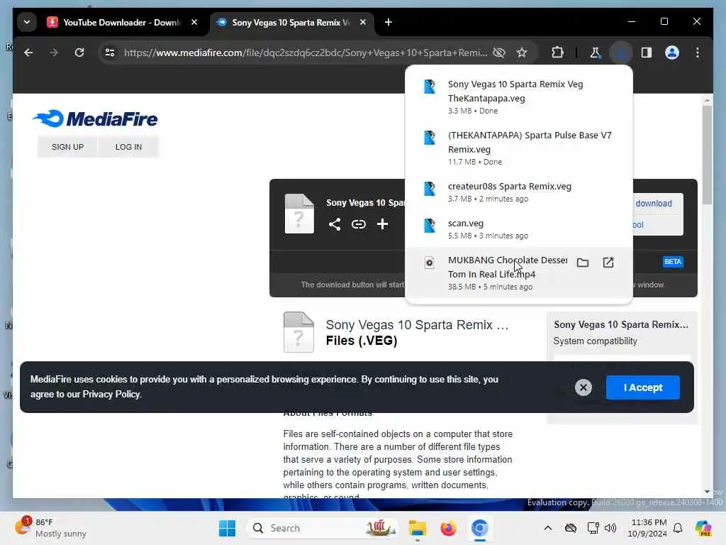Click the SIGN UP button
Screen dimensions: 726x545
[67, 147]
